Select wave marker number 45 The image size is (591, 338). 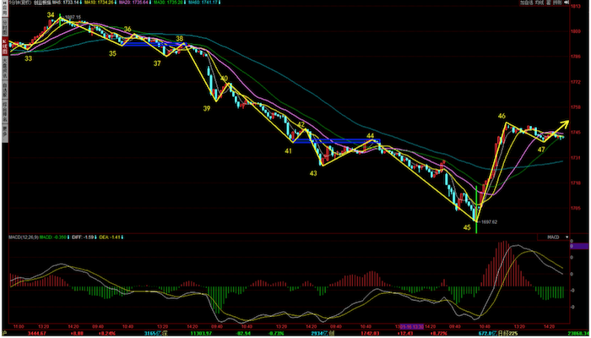coord(466,226)
